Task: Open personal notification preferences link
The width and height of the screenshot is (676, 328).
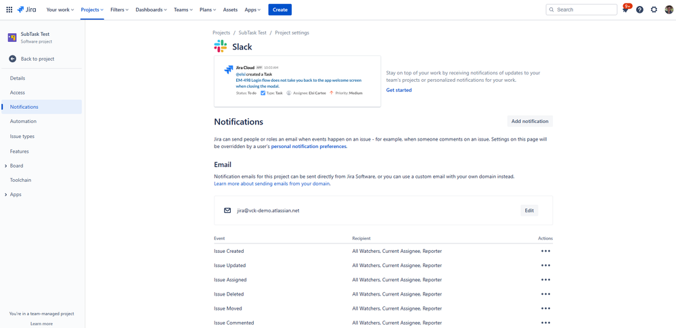Action: point(309,147)
